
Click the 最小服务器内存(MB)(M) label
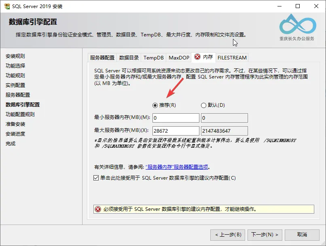click(x=122, y=117)
